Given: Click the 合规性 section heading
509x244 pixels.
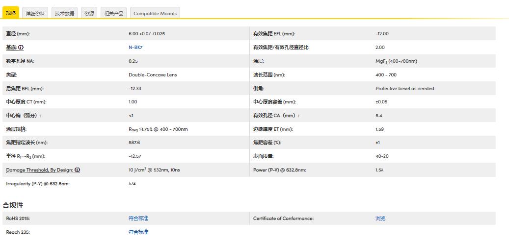Looking at the screenshot, I should [x=13, y=205].
